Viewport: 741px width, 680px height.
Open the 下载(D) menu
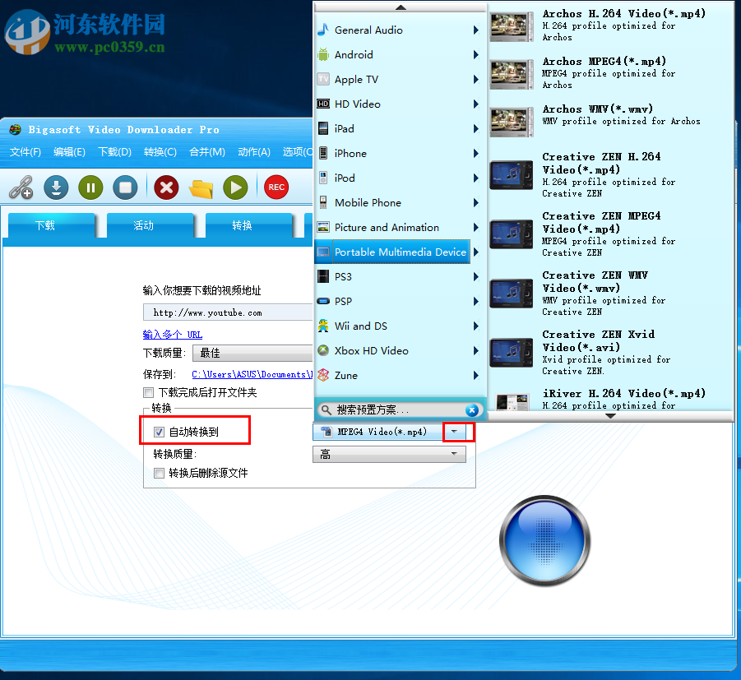coord(115,152)
